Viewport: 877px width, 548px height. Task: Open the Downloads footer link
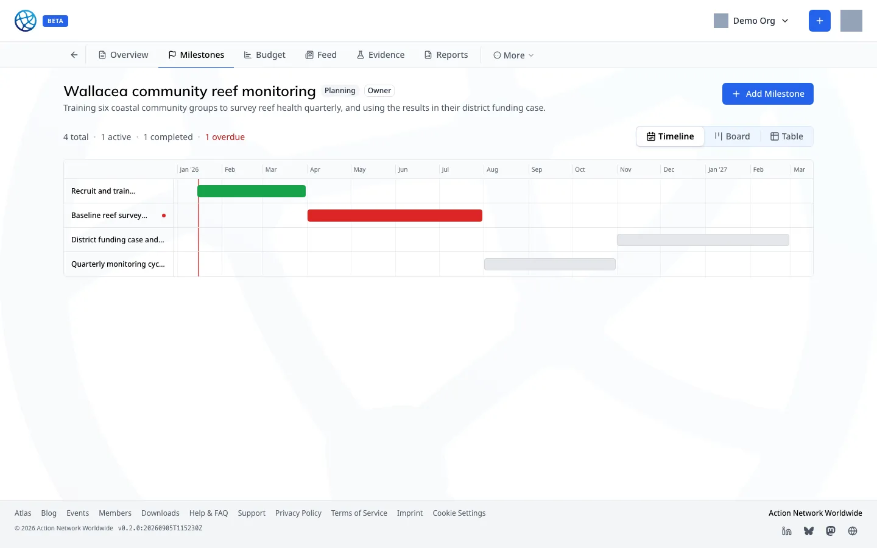[x=160, y=513]
